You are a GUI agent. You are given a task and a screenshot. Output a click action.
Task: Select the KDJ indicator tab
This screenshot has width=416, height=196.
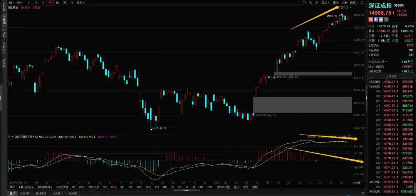tap(122, 187)
